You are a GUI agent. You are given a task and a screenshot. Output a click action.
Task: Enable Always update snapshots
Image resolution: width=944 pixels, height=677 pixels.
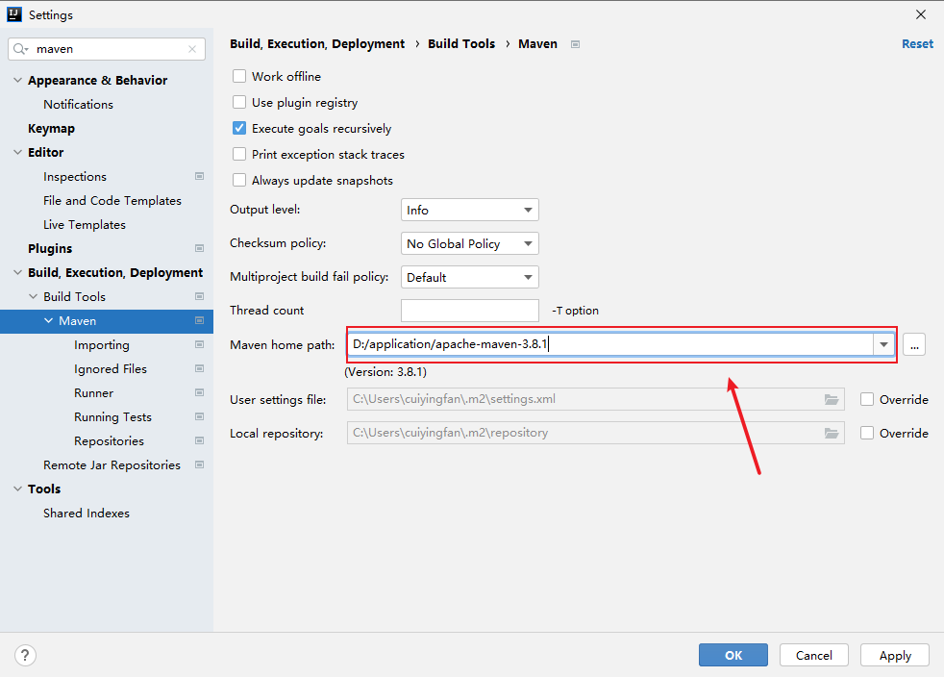239,180
